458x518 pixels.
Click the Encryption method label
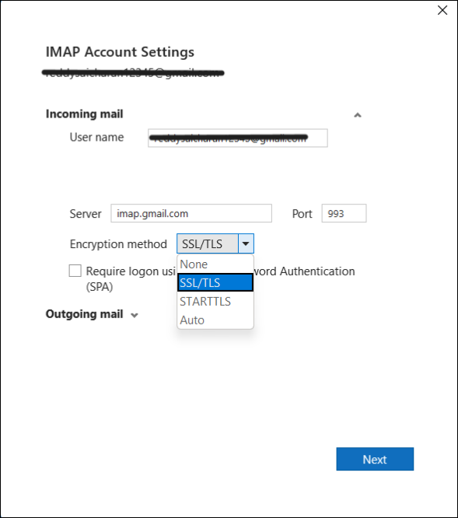118,244
